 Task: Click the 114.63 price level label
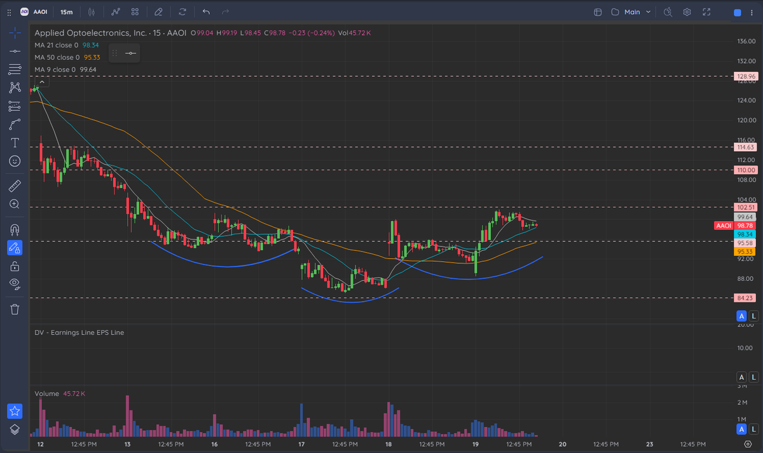(x=745, y=147)
